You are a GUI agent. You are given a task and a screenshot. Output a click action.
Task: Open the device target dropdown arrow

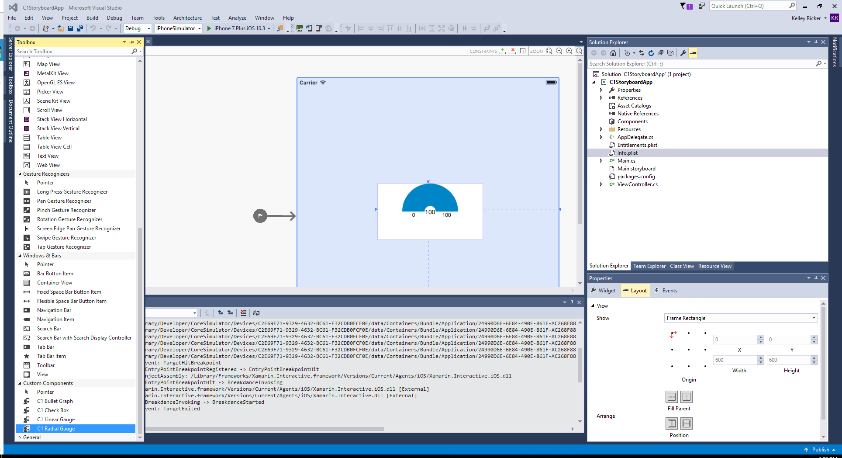[269, 28]
